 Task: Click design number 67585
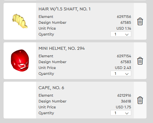click(126, 22)
